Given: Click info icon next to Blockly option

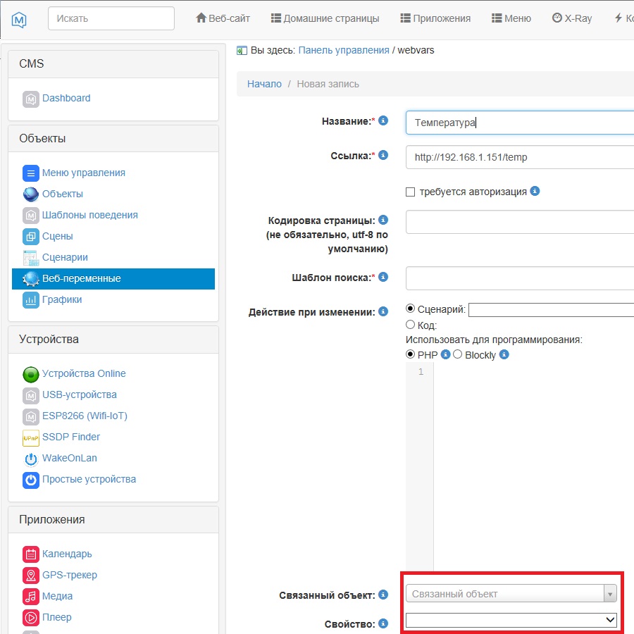Looking at the screenshot, I should (504, 354).
